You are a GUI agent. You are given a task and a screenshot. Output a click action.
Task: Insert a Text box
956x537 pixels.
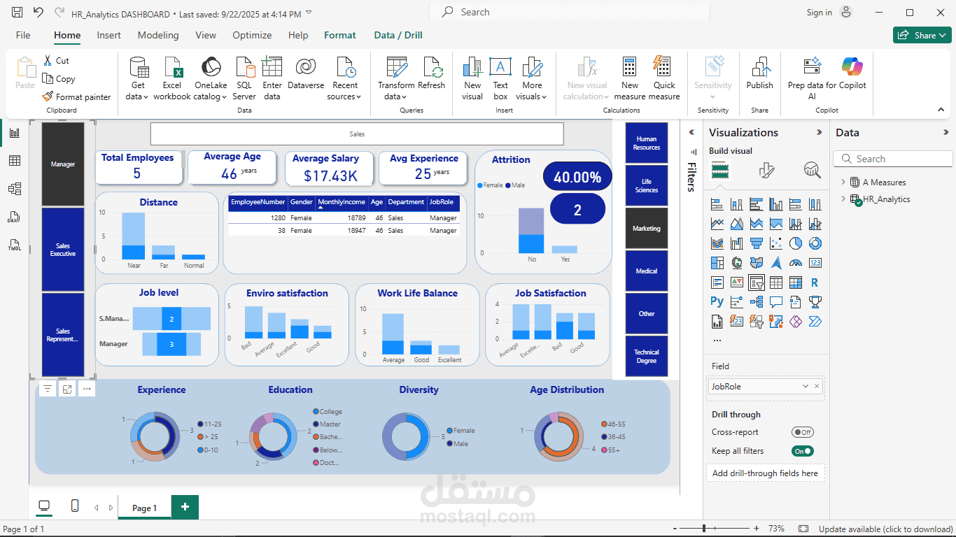(x=500, y=79)
